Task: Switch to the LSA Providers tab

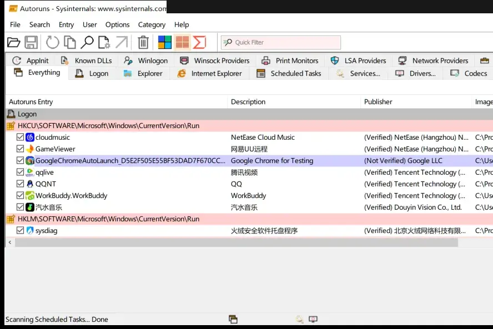Action: (x=358, y=60)
